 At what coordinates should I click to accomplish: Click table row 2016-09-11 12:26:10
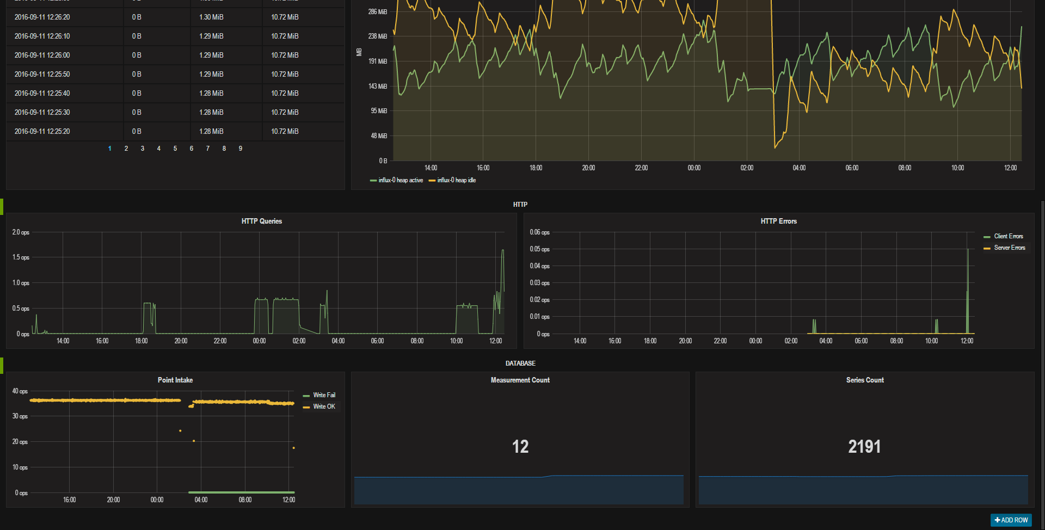tap(175, 36)
